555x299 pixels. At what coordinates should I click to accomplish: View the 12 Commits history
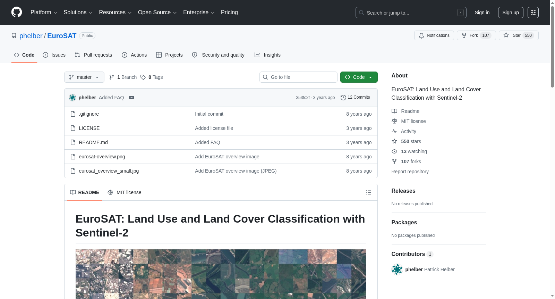coord(355,97)
